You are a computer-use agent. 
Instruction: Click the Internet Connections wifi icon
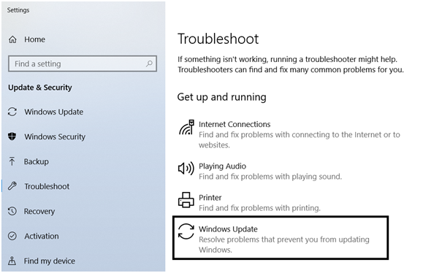[x=186, y=127]
